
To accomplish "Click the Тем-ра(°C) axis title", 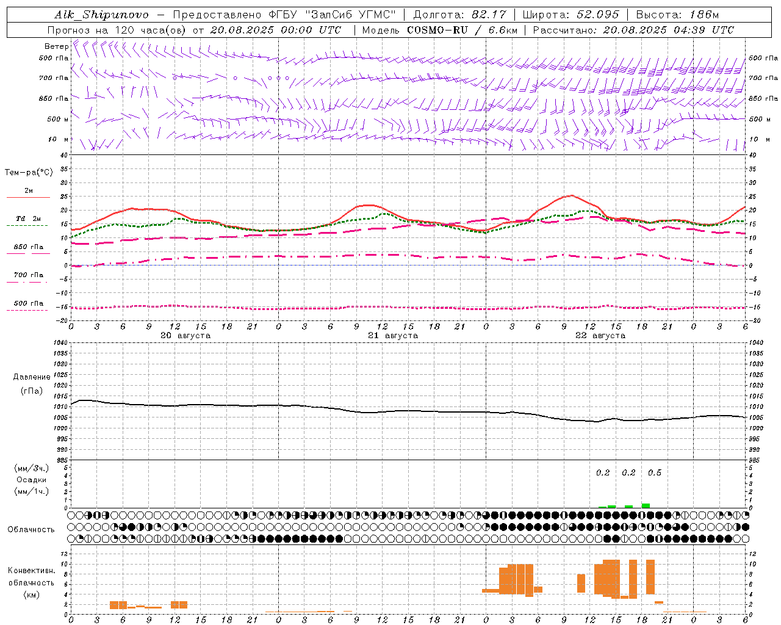I will click(29, 173).
